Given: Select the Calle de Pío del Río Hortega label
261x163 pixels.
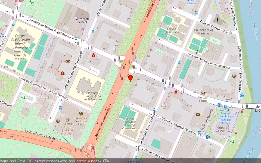Looking at the screenshot, I should click(72, 73).
